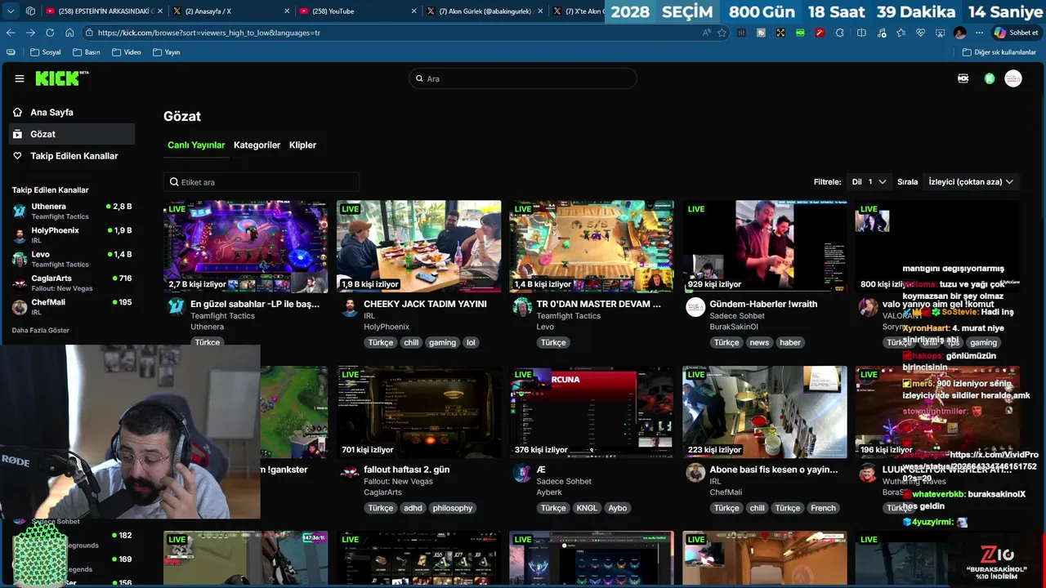
Task: Open ChefMali channel in followed list
Action: point(72,306)
